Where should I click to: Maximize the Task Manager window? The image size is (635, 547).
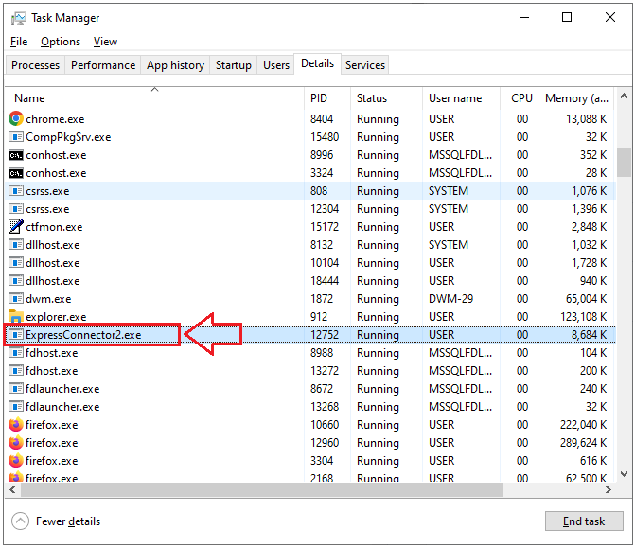click(x=567, y=17)
